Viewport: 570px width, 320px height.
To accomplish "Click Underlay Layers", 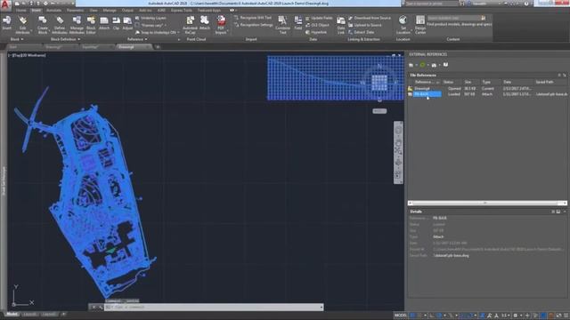I will (x=151, y=18).
